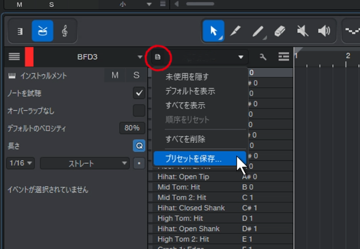Select the Mid Tom: Hit row

click(220, 187)
